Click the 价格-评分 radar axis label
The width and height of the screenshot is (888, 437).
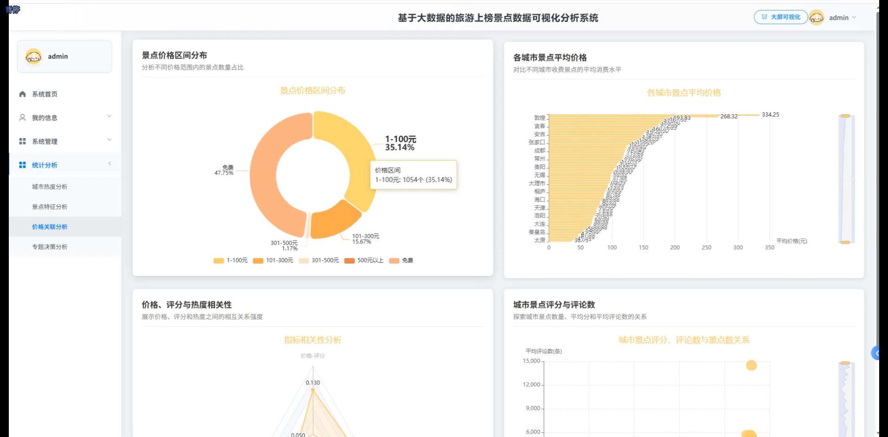313,356
